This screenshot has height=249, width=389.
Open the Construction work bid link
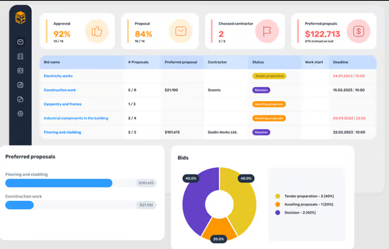60,90
